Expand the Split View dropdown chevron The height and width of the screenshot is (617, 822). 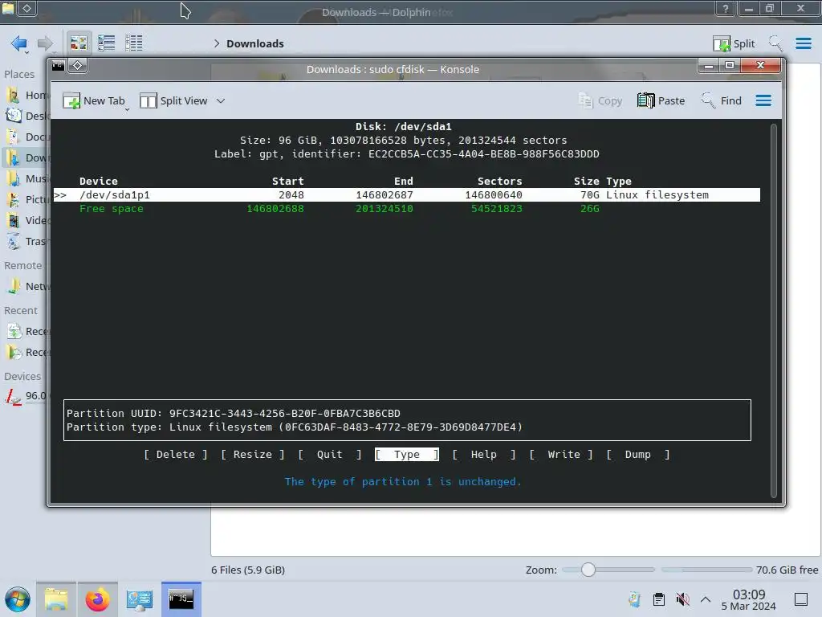pyautogui.click(x=221, y=100)
